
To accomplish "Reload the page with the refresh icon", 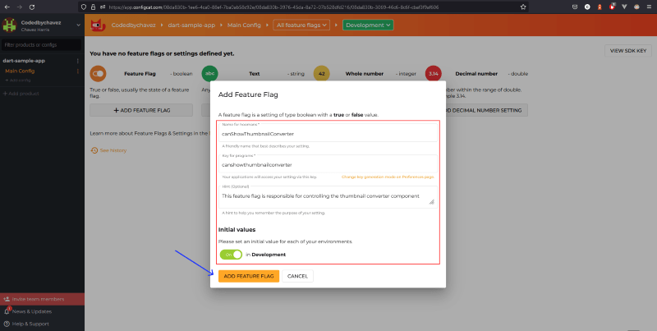I will 32,7.
